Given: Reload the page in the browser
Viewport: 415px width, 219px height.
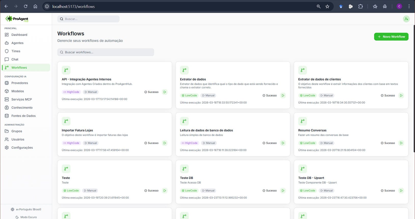Looking at the screenshot, I should pos(25,6).
